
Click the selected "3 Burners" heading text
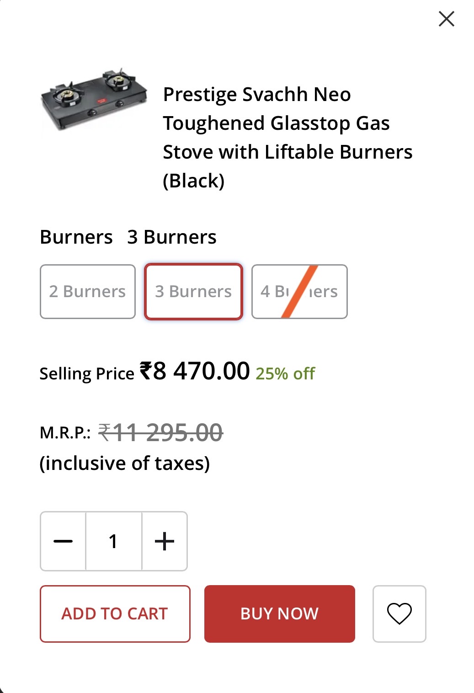tap(172, 237)
